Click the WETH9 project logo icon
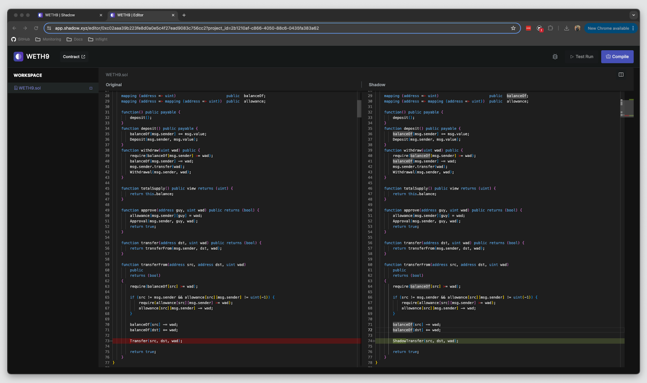The height and width of the screenshot is (383, 647). (x=18, y=57)
